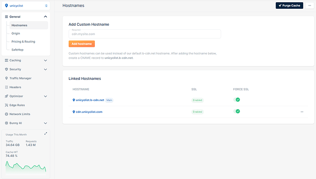The image size is (316, 179).
Task: Collapse the General section chevron
Action: [x=45, y=17]
